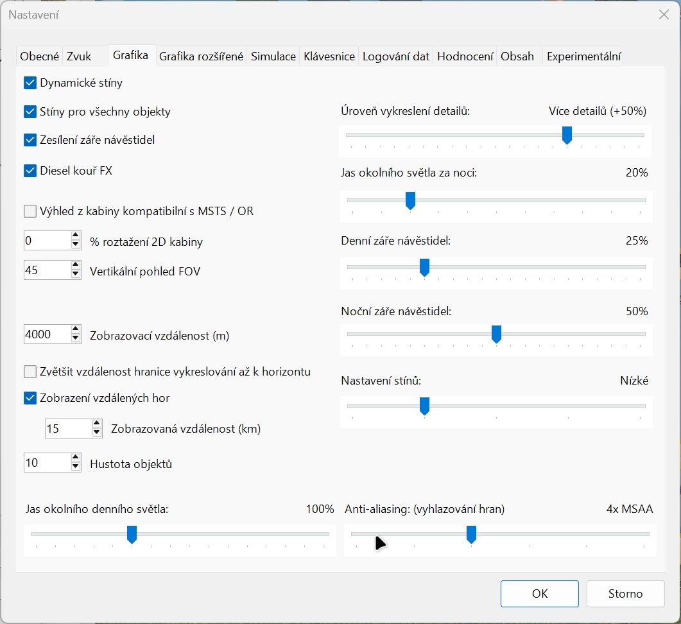
Task: Cancel with the Storno button
Action: pos(625,594)
